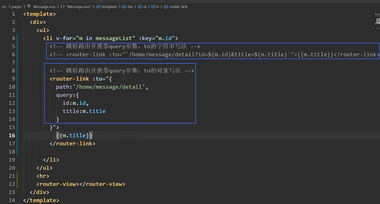
Task: Click the path:'/home/message/detail' line
Action: coord(102,87)
